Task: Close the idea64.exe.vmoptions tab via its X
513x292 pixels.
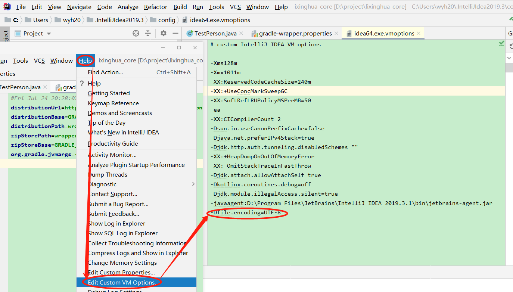Action: pos(419,33)
